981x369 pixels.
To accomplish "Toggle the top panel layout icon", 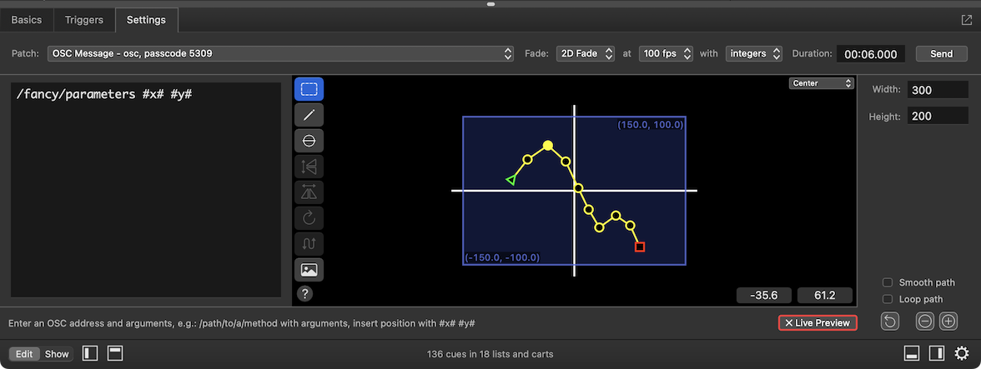I will coord(114,353).
